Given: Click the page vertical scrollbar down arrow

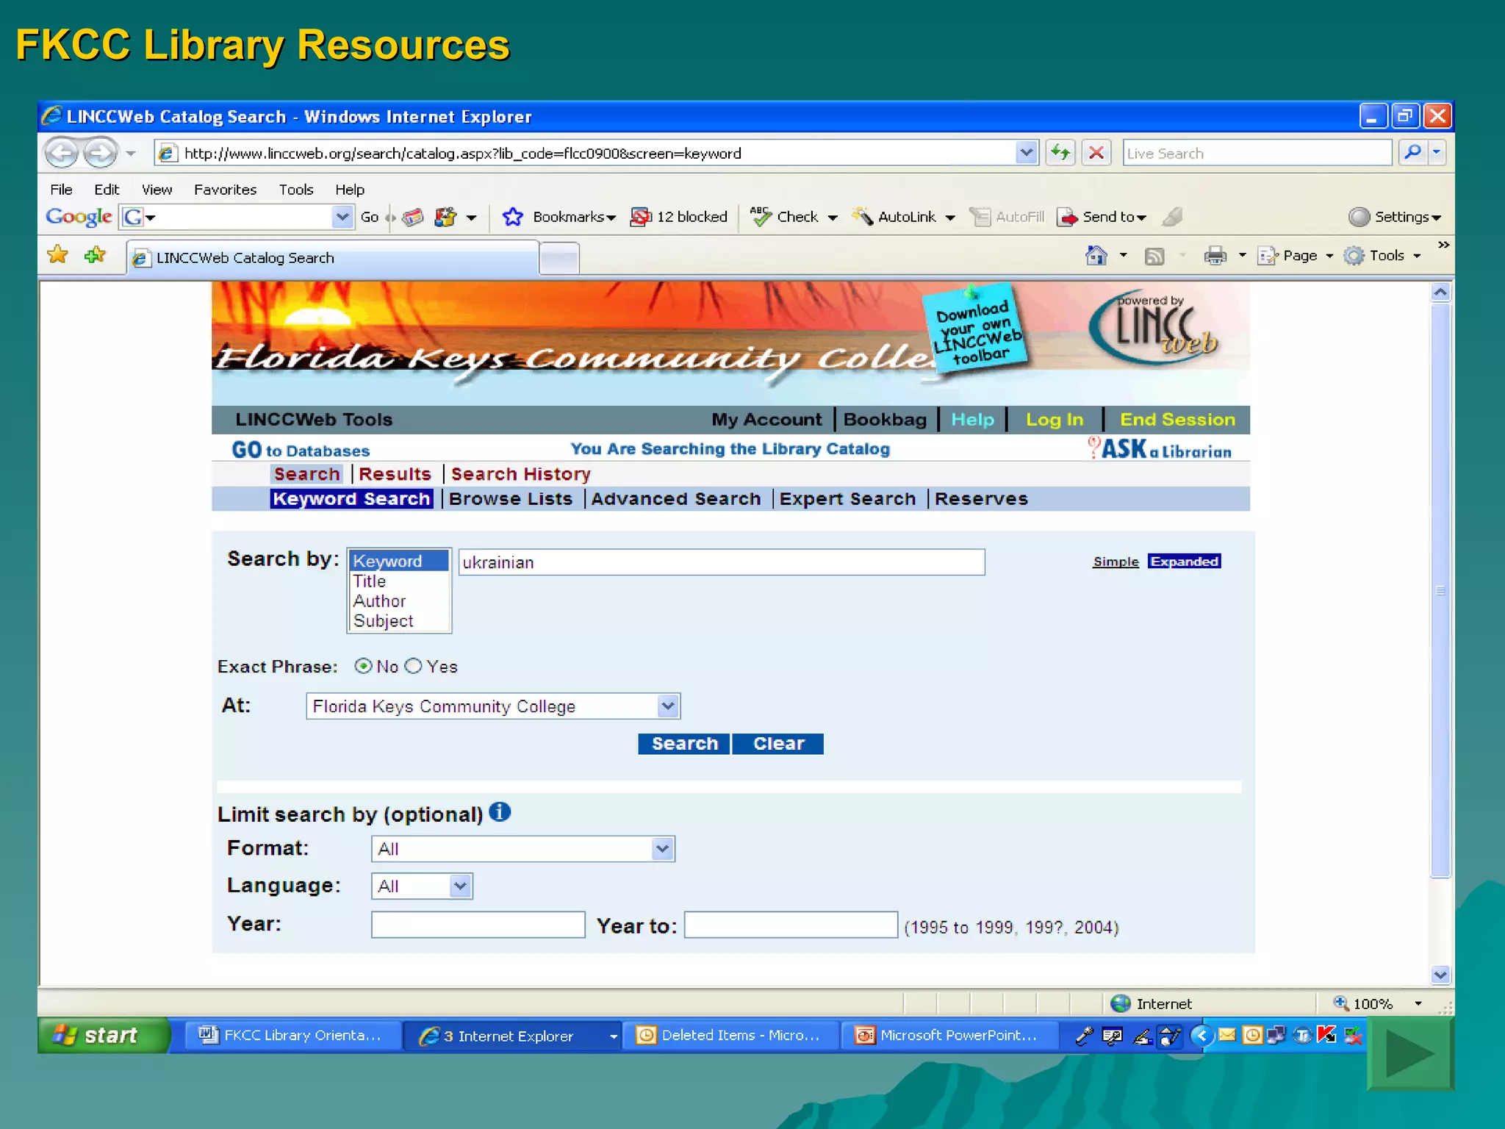Looking at the screenshot, I should 1440,975.
